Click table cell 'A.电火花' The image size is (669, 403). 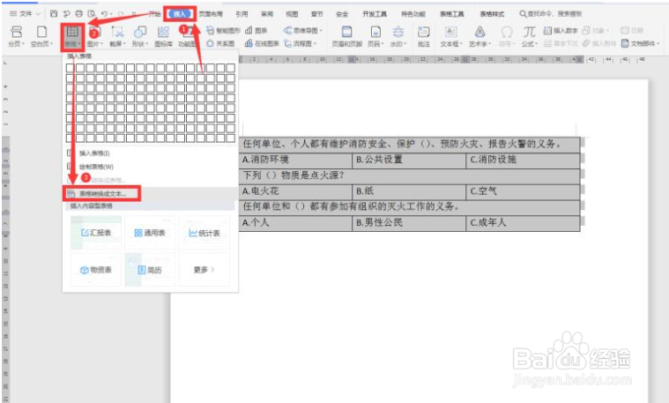295,191
